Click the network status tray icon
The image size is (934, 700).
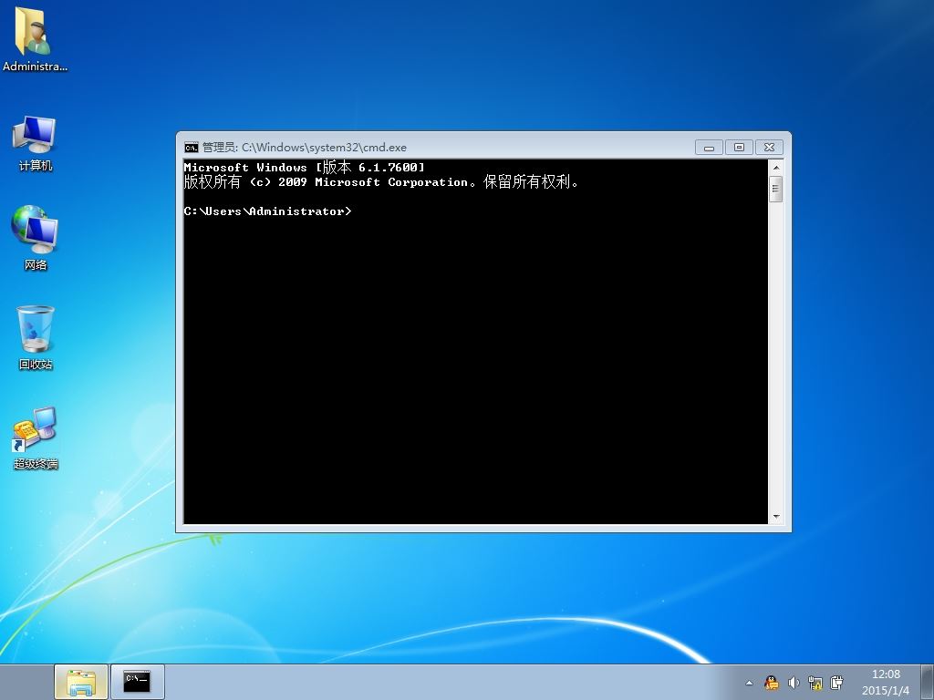point(815,683)
